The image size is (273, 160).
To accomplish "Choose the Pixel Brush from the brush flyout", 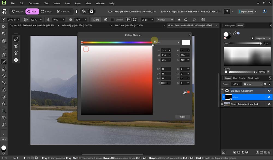I will (x=16, y=39).
